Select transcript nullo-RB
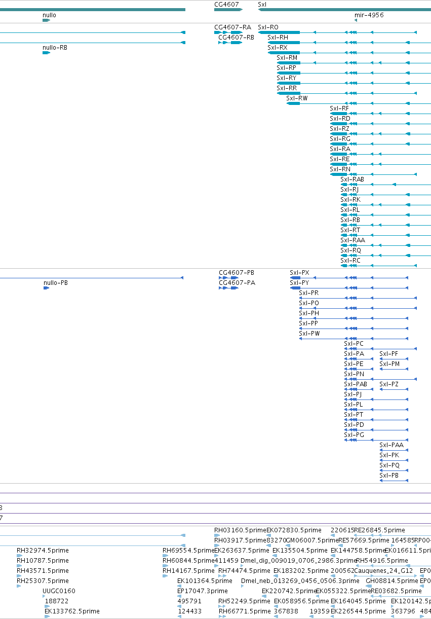This screenshot has width=431, height=619. [x=55, y=48]
